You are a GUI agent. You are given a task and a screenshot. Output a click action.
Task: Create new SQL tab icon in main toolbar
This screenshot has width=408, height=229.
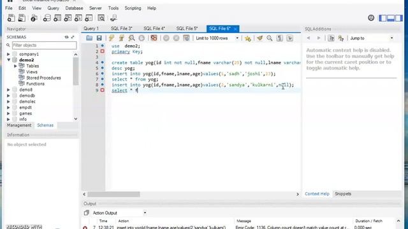(11, 18)
